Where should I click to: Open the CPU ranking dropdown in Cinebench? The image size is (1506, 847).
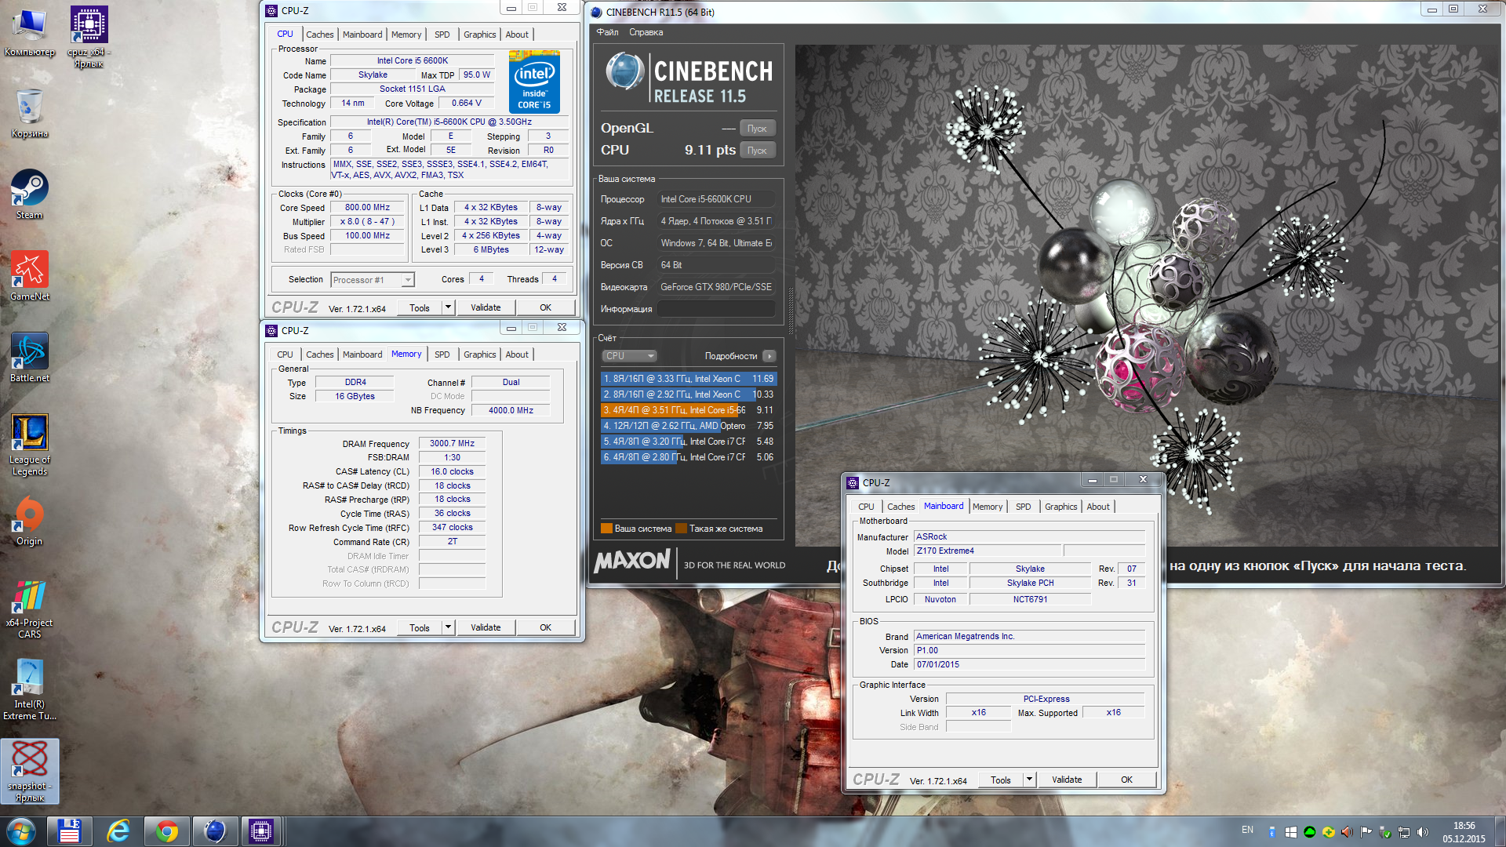click(629, 356)
